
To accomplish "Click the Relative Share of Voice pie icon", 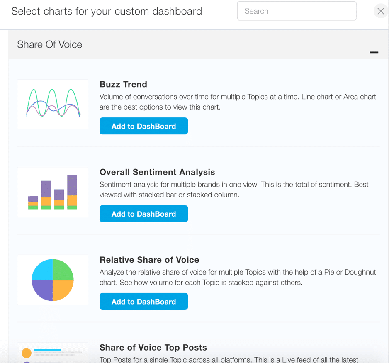I will point(53,280).
